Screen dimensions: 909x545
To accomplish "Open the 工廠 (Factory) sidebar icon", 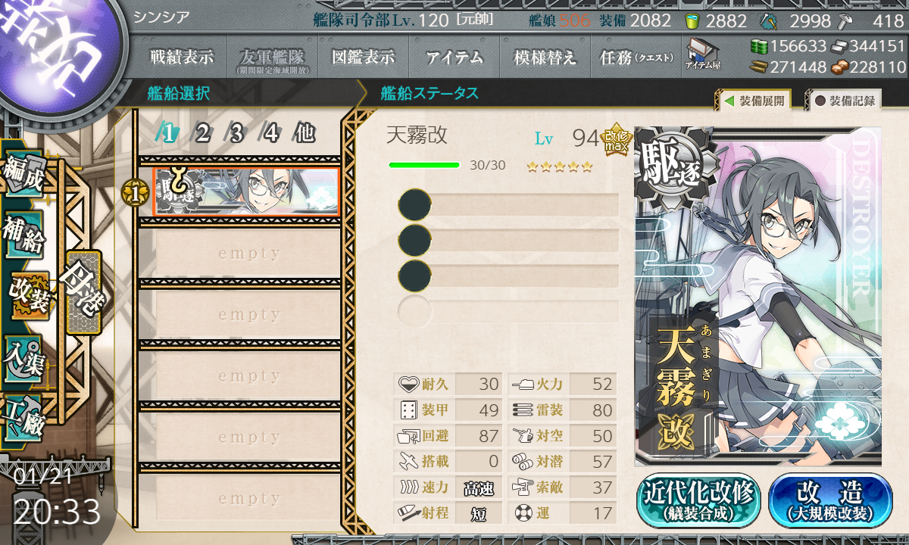I will click(x=23, y=419).
